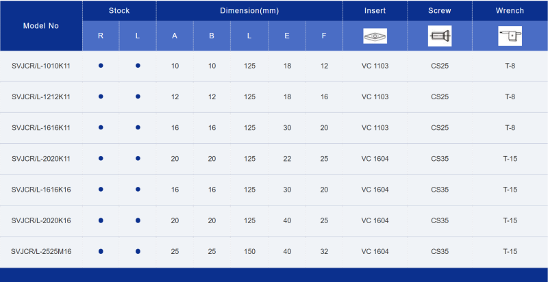Click T-15 wrench for SVJCR/L-2525M16

510,252
